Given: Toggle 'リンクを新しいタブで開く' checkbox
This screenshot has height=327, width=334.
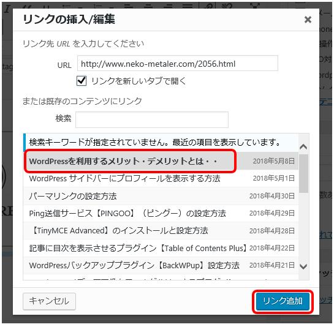Looking at the screenshot, I should pyautogui.click(x=82, y=81).
